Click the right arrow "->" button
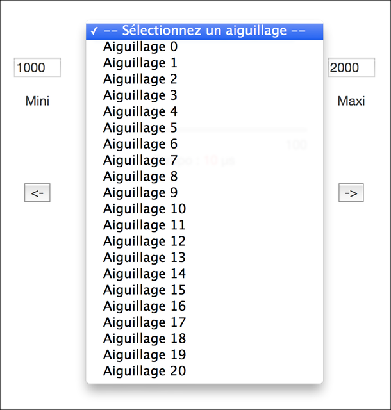 click(351, 193)
